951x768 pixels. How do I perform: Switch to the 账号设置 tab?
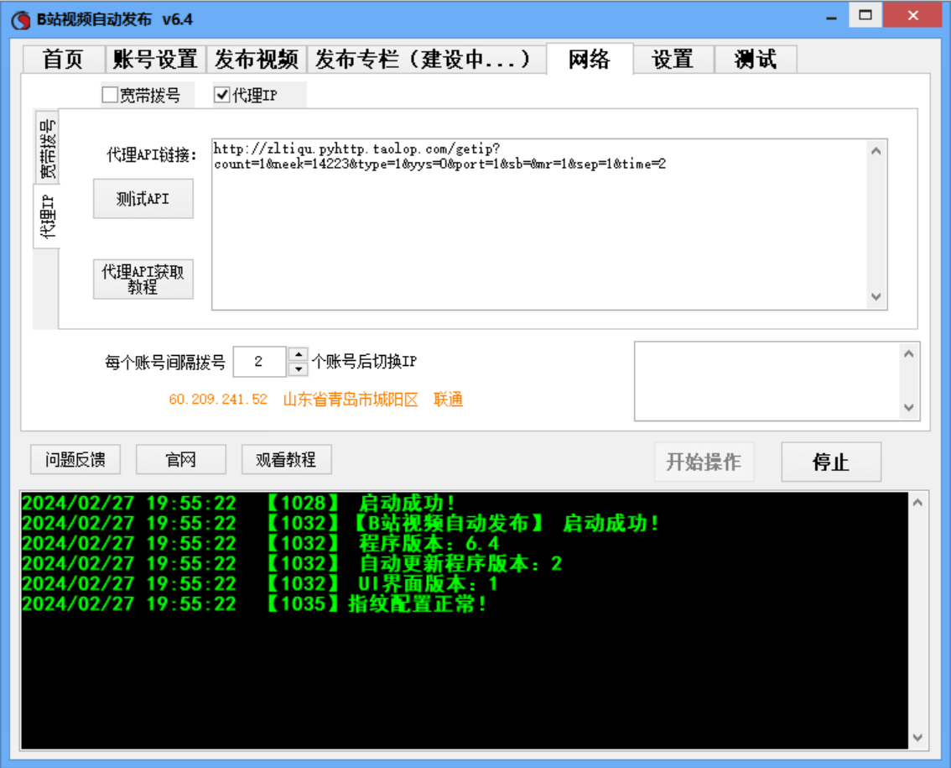tap(155, 60)
